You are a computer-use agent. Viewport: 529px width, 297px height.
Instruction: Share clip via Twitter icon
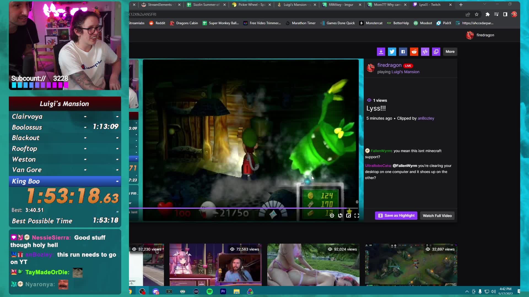(392, 51)
